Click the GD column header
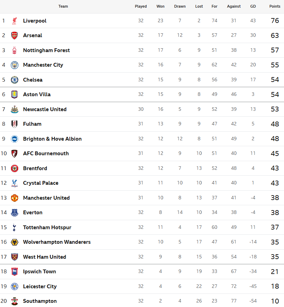 (253, 6)
